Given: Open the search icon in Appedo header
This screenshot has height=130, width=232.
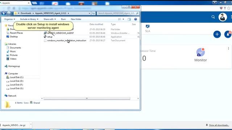Looking at the screenshot, I should (x=213, y=17).
